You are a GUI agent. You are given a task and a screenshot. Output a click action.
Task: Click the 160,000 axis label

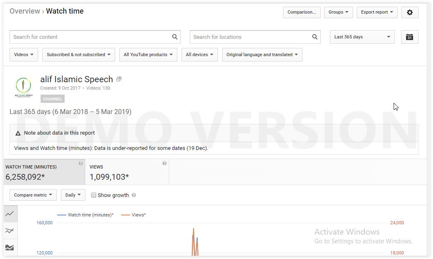click(x=44, y=223)
